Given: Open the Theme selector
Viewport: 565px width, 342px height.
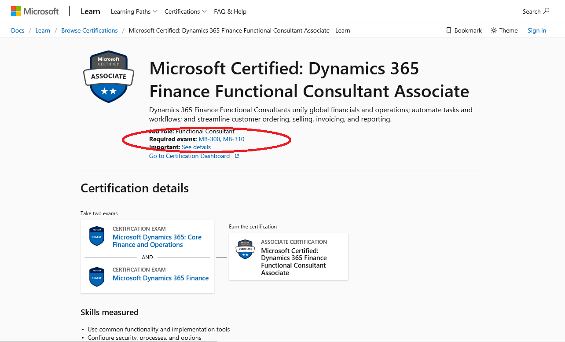Looking at the screenshot, I should [x=504, y=30].
